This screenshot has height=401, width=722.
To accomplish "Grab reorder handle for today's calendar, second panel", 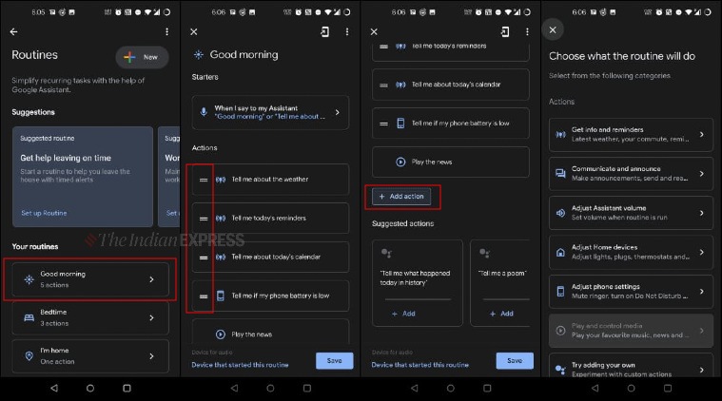I will 204,258.
